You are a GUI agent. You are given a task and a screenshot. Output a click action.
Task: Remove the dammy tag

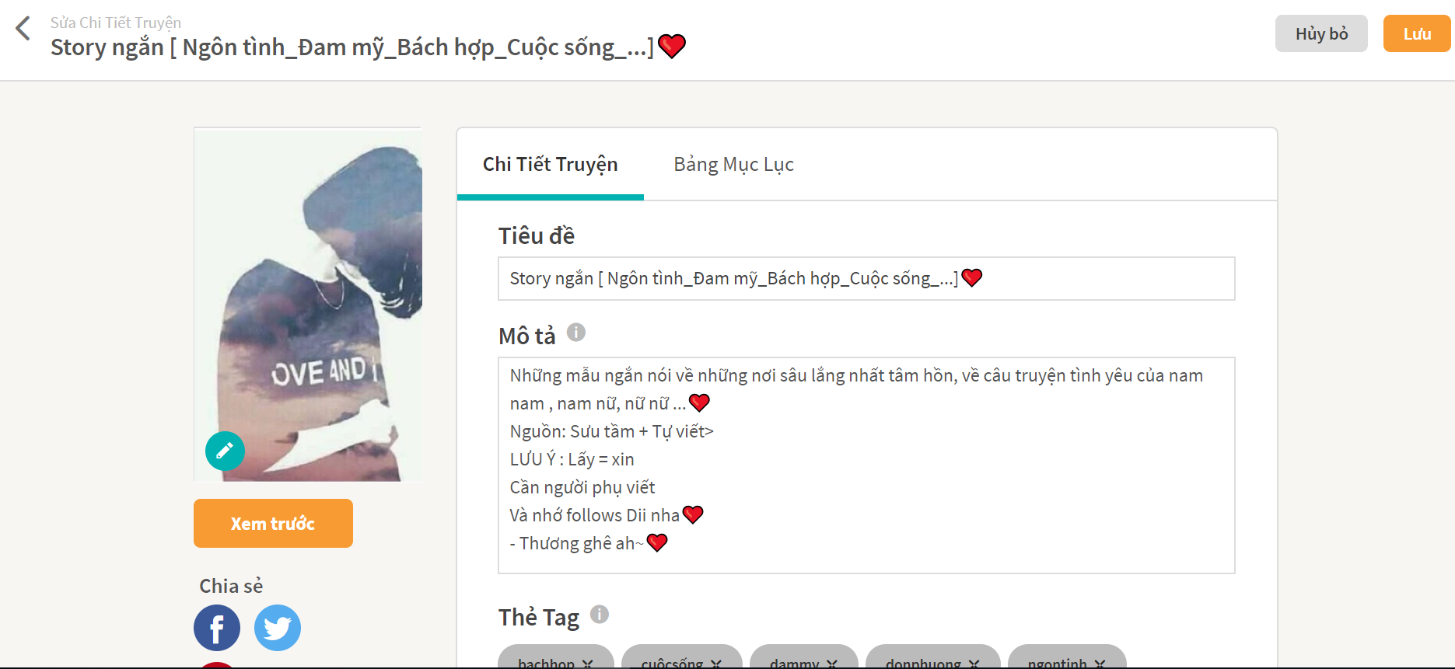coord(832,664)
